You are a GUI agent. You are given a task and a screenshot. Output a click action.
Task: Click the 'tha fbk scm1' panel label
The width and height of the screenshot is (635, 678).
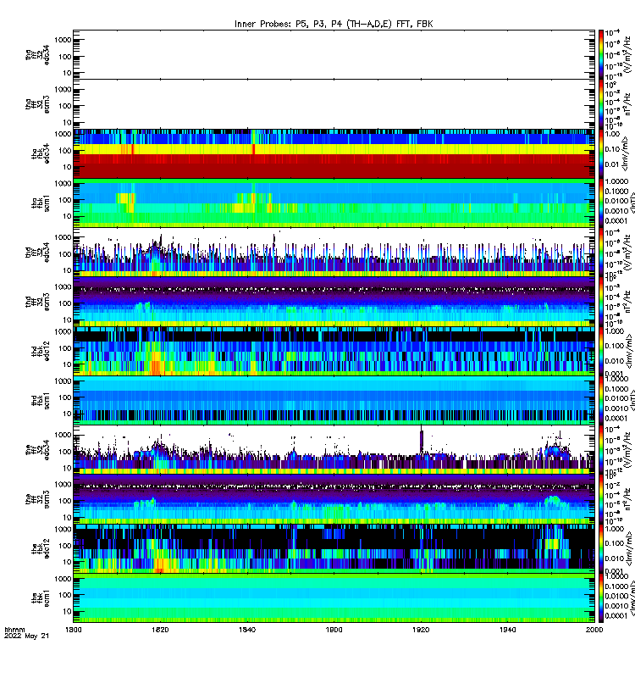point(41,203)
